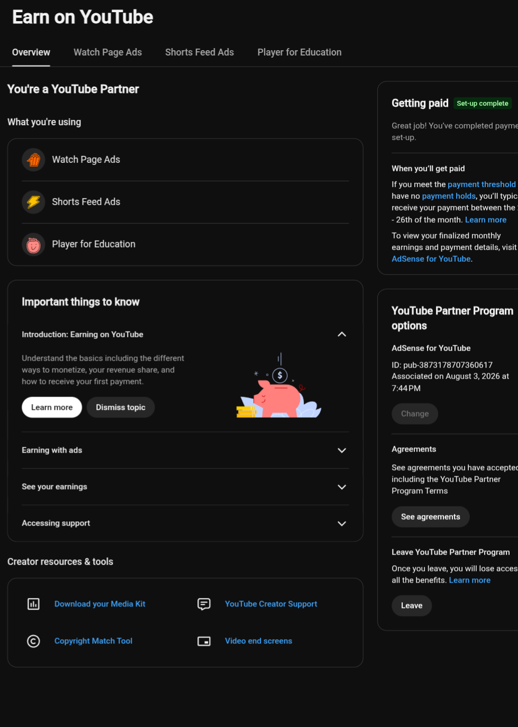The image size is (518, 727).
Task: Click the Important things to know heading
Action: (x=80, y=302)
